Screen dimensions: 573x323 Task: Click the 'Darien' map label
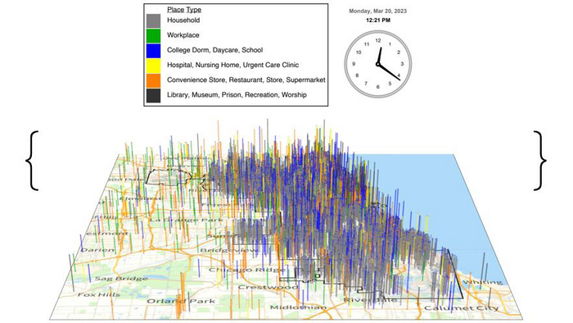97,250
